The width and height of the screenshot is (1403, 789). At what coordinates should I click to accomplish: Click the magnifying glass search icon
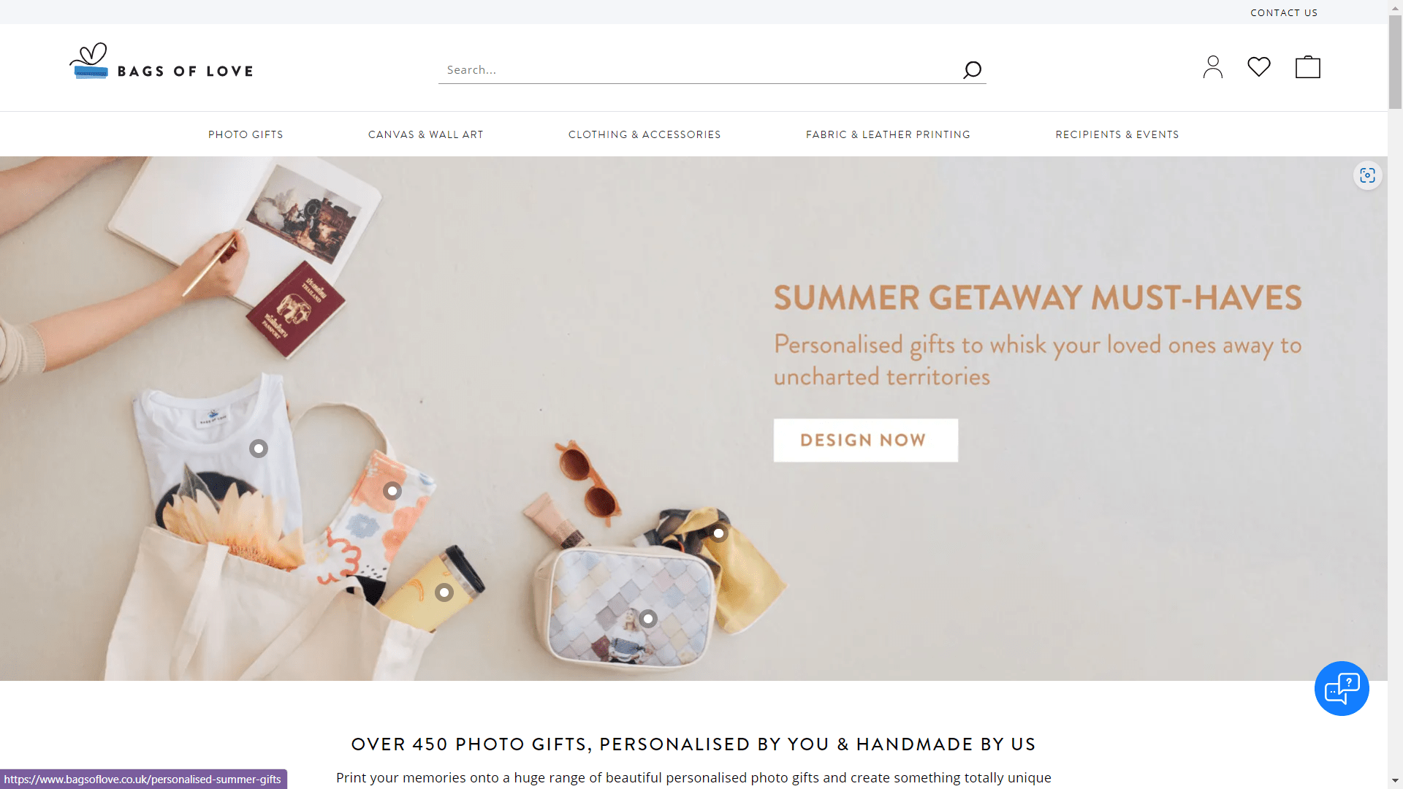[972, 69]
